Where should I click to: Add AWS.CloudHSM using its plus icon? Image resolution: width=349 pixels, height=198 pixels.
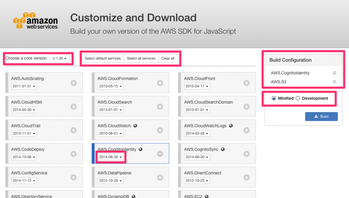74,107
